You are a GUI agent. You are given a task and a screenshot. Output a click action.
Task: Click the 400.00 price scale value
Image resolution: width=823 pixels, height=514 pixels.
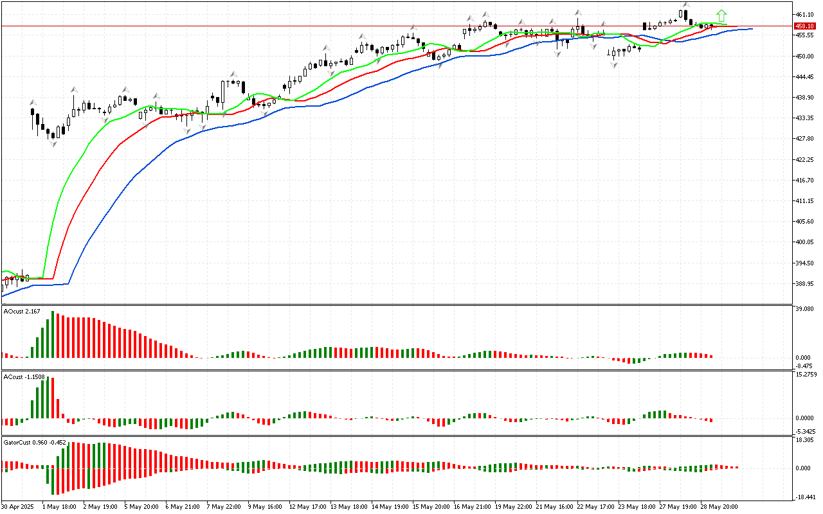(804, 242)
